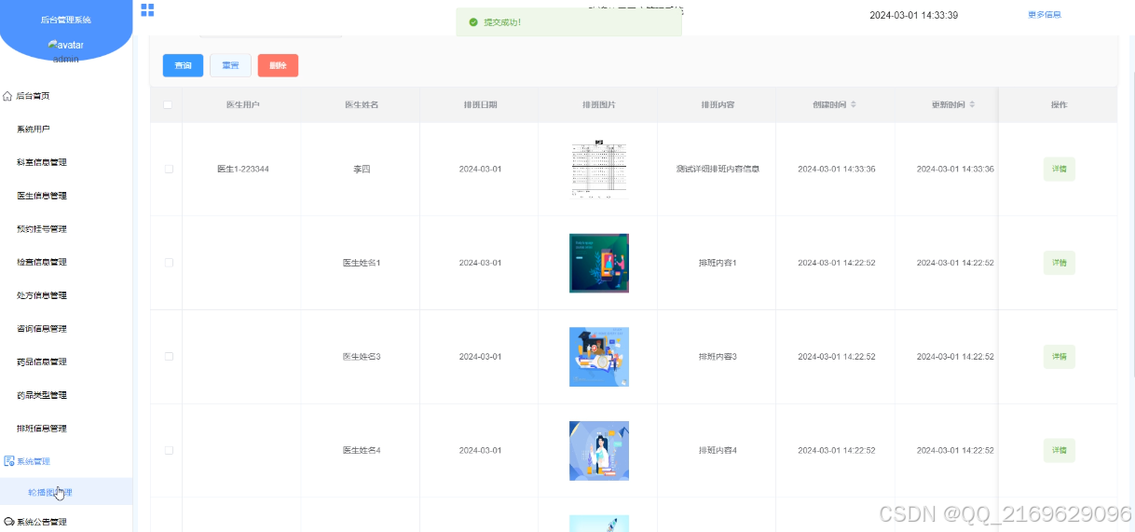Image resolution: width=1135 pixels, height=532 pixels.
Task: Open the 更多信息 link in header
Action: point(1044,14)
